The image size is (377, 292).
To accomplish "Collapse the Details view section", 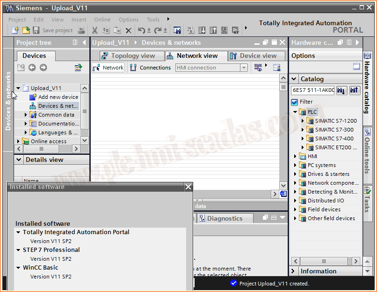I will point(19,160).
